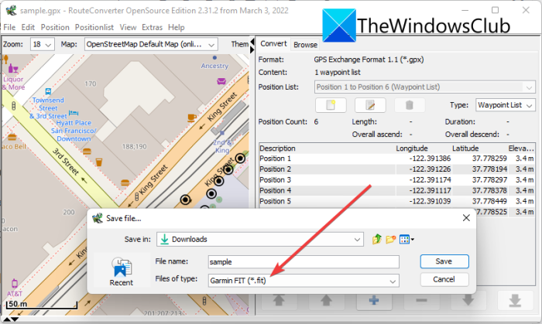Image resolution: width=542 pixels, height=324 pixels.
Task: Switch to the Convert tab
Action: 273,44
